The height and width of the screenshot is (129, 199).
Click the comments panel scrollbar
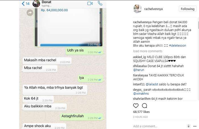point(198,25)
